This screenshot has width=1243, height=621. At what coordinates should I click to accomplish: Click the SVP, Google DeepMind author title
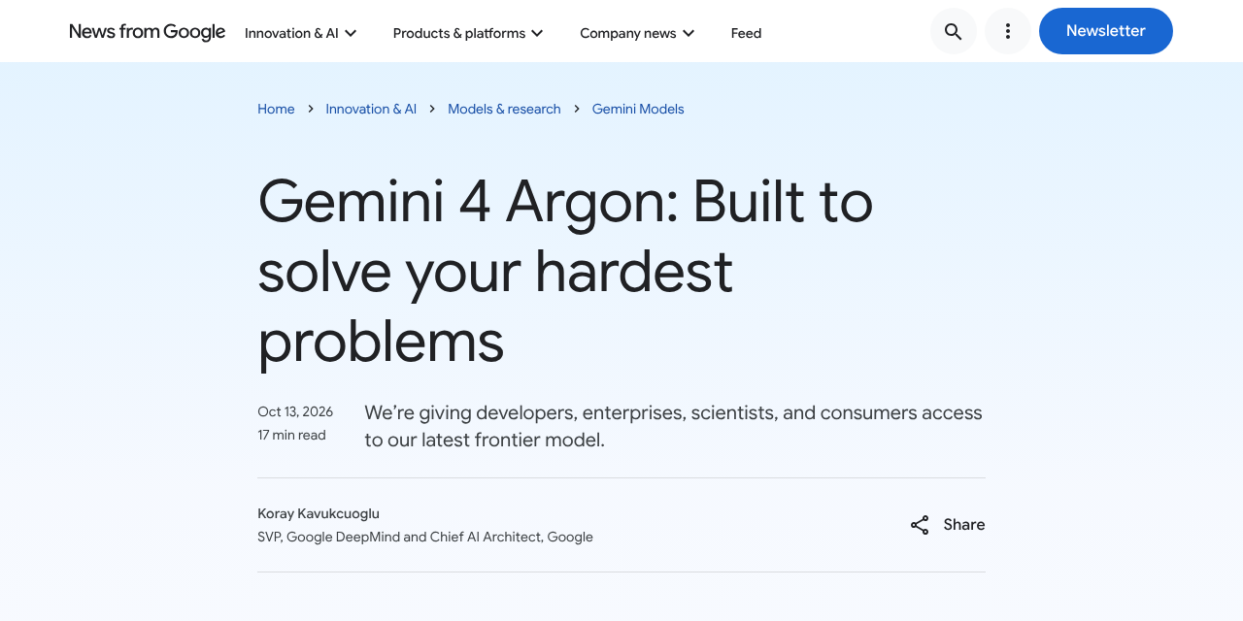coord(425,537)
